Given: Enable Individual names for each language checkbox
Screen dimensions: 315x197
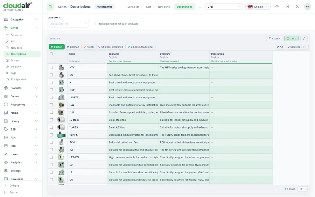Looking at the screenshot, I should pos(94,24).
